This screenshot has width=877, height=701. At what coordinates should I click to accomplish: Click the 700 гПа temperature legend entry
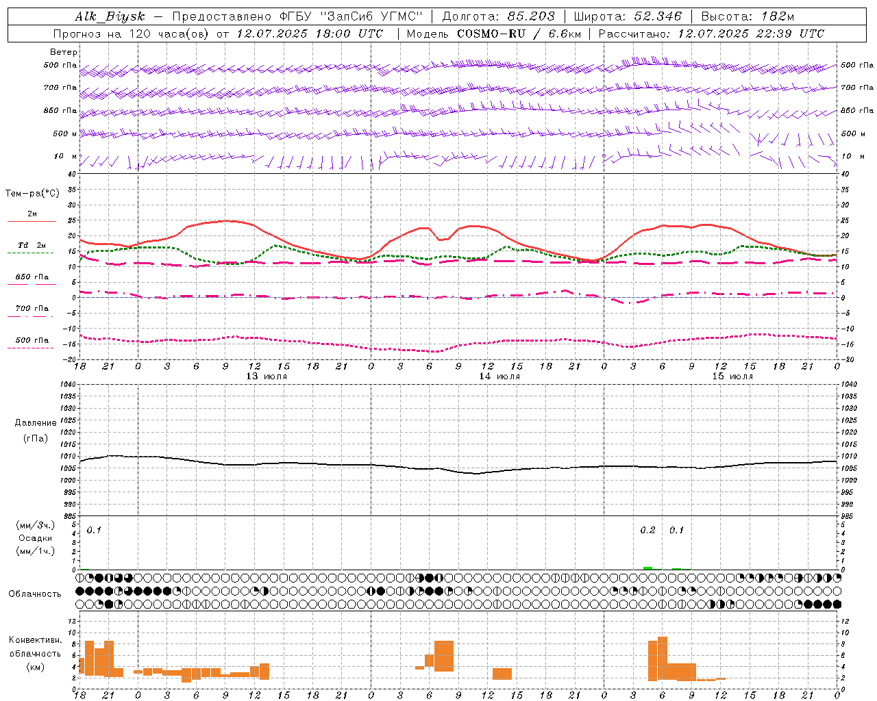pos(32,309)
